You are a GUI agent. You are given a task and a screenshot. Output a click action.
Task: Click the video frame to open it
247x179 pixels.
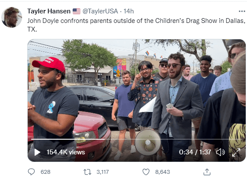click(137, 88)
